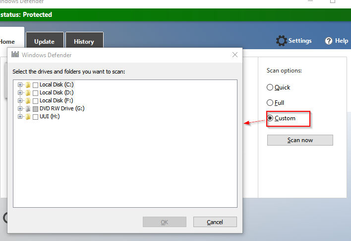Select the 'Local Disk (C:)' label

[x=57, y=84]
